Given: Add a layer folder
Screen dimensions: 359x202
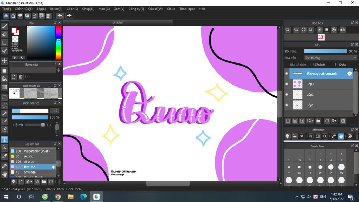Looking at the screenshot, I should tap(318, 121).
